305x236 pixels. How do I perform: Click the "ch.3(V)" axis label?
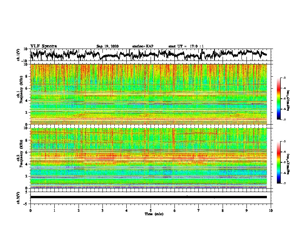point(18,198)
